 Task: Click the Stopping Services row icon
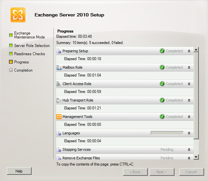[59, 149]
